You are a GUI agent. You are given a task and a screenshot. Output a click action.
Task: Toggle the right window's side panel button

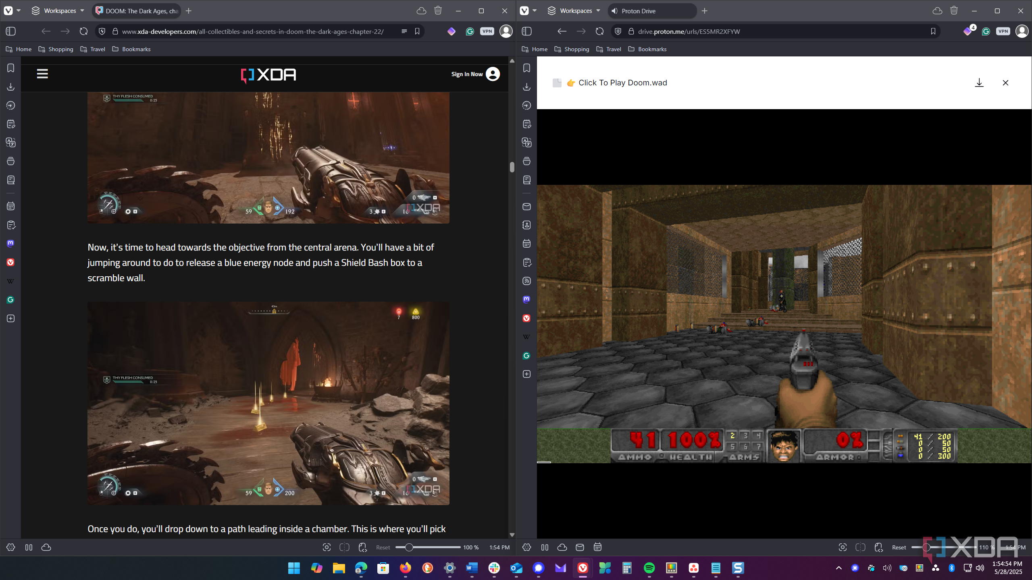pos(527,31)
